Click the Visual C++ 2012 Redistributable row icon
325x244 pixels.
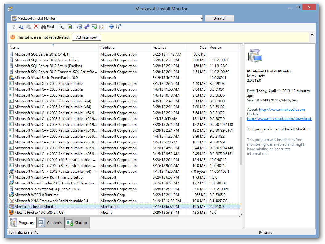(x=11, y=172)
